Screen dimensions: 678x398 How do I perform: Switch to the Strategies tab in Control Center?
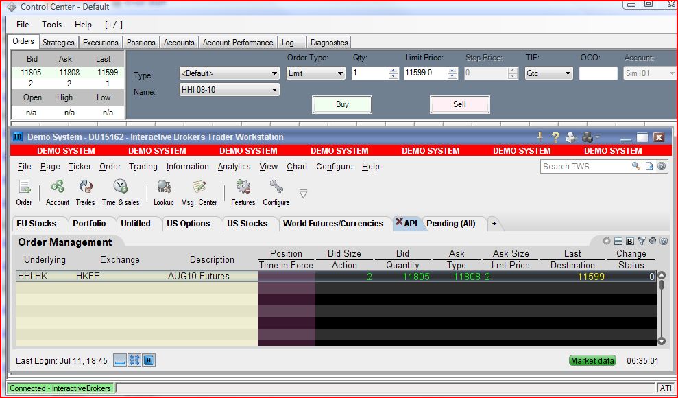point(58,43)
